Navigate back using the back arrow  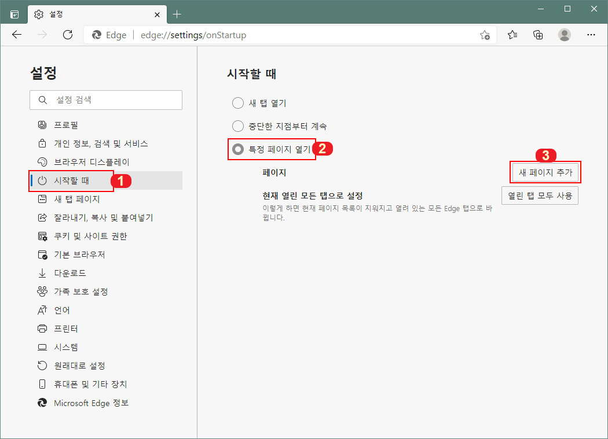16,35
